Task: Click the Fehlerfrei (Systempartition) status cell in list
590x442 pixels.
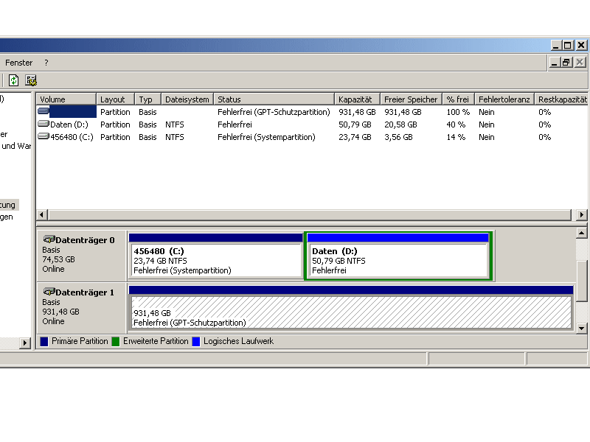Action: coord(266,137)
